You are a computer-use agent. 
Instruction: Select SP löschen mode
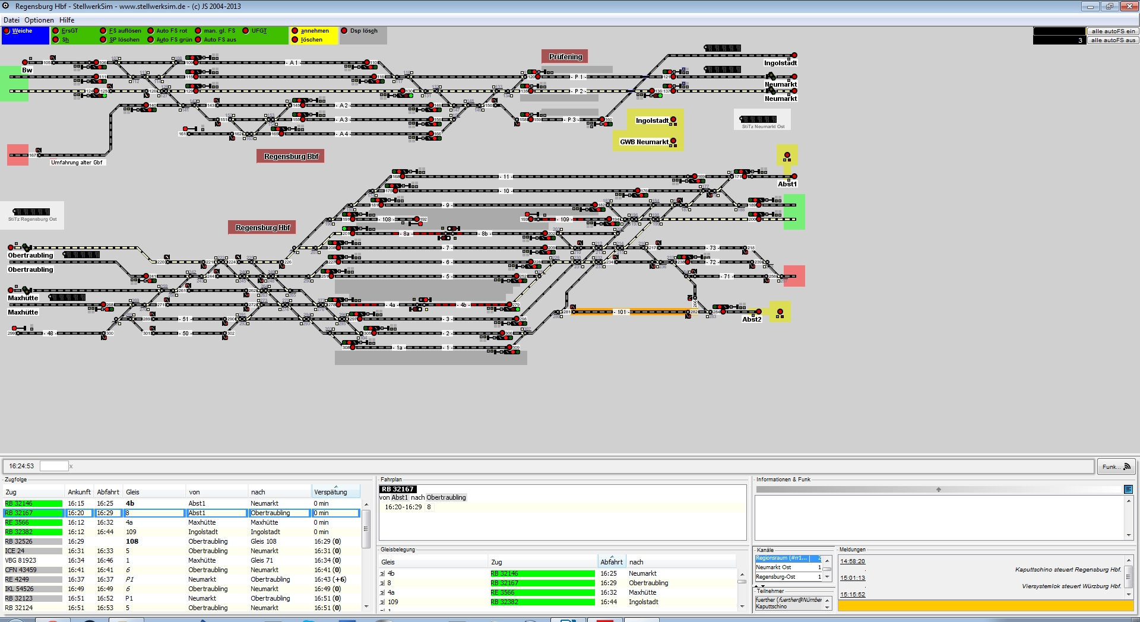[x=103, y=40]
